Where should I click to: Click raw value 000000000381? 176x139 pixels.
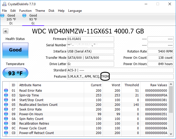point(156,100)
